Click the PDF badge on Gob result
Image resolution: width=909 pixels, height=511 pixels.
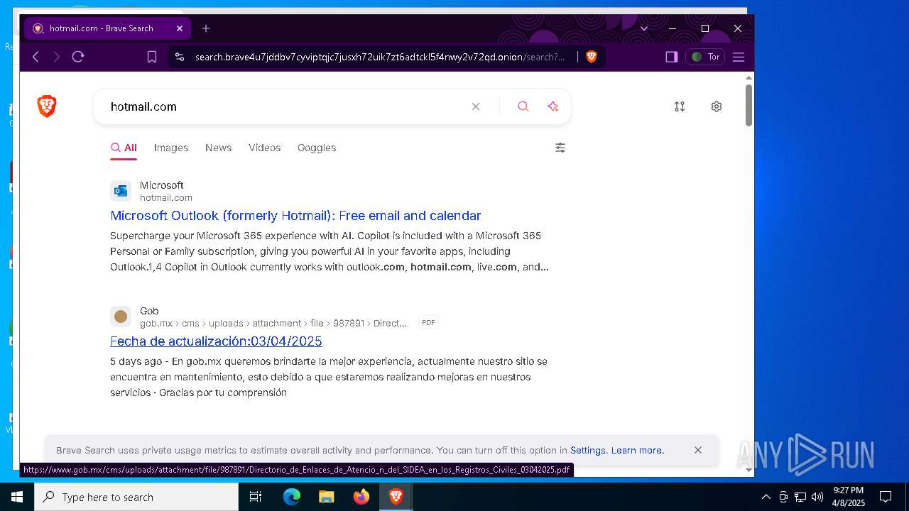point(428,323)
